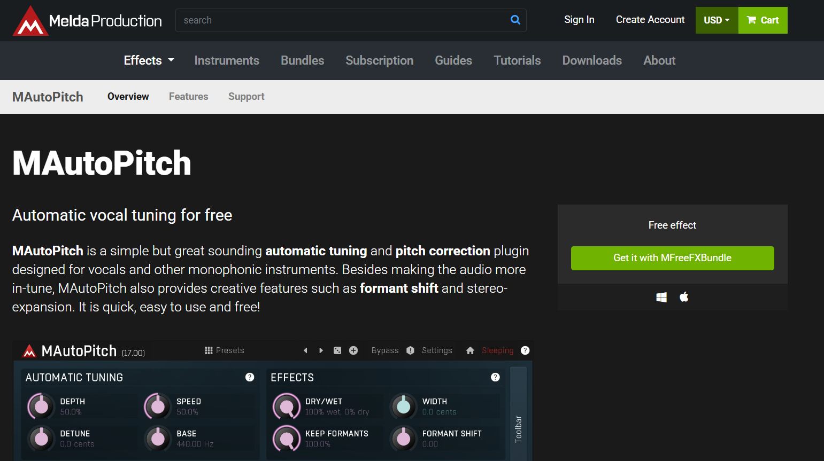Click the BASE knob
824x461 pixels.
pos(158,439)
